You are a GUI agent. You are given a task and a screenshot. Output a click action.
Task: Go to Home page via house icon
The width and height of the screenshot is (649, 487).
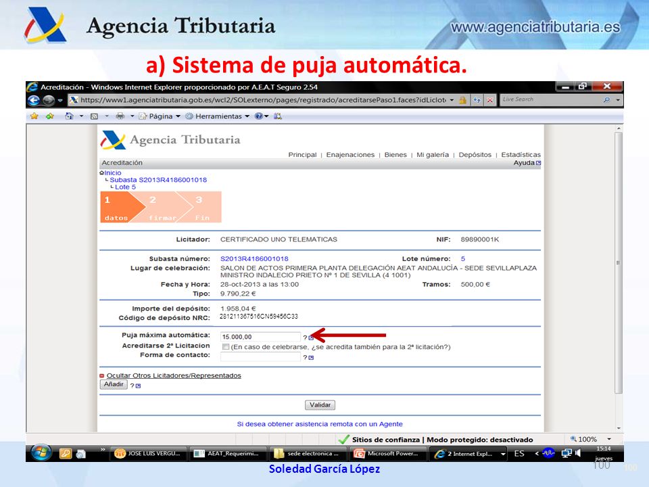click(x=69, y=116)
